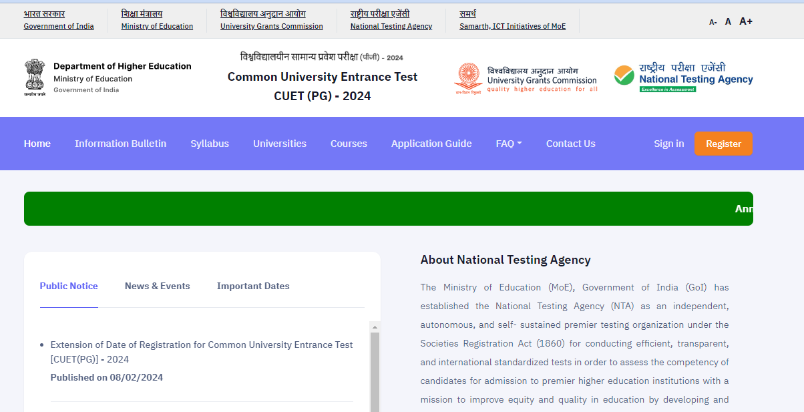Open the Important Dates tab

click(253, 286)
